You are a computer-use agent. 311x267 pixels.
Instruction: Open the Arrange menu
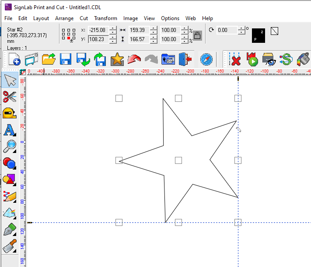point(64,18)
